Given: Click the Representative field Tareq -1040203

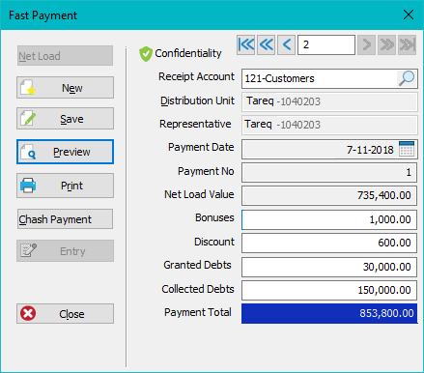Looking at the screenshot, I should coord(329,125).
